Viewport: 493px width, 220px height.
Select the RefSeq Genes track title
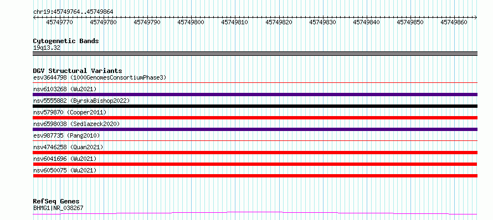(57, 202)
